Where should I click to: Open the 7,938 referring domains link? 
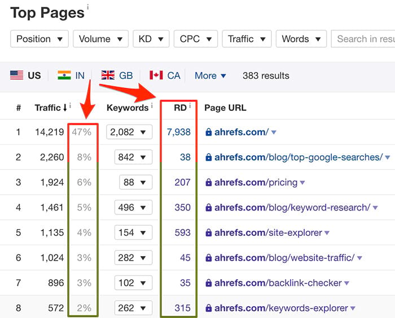[x=178, y=132]
